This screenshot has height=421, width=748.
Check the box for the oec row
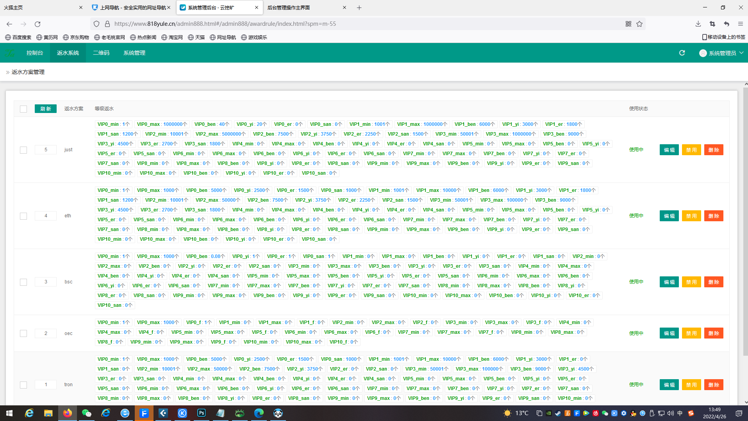pyautogui.click(x=23, y=333)
